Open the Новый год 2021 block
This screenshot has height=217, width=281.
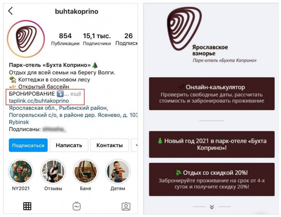(x=212, y=144)
